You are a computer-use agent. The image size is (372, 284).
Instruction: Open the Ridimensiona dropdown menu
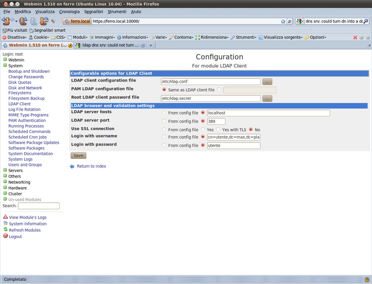212,37
